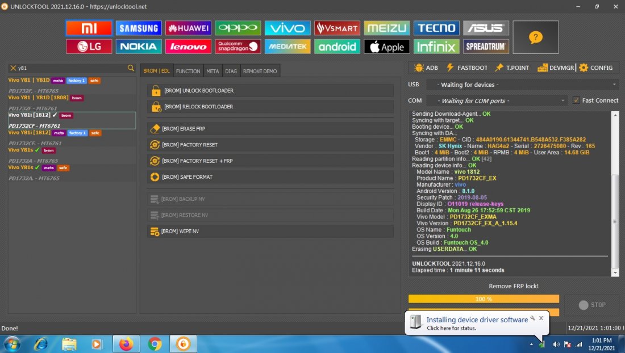
Task: Open the T.POINT tool
Action: (512, 68)
